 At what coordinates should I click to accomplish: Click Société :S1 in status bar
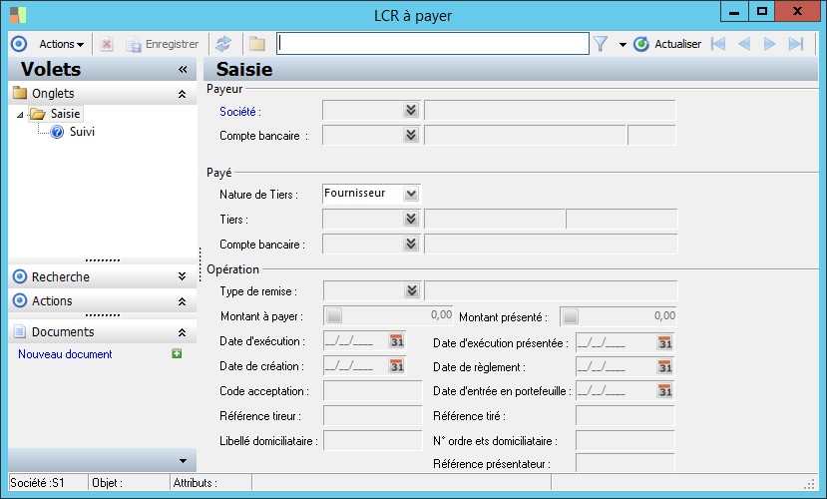(x=38, y=483)
